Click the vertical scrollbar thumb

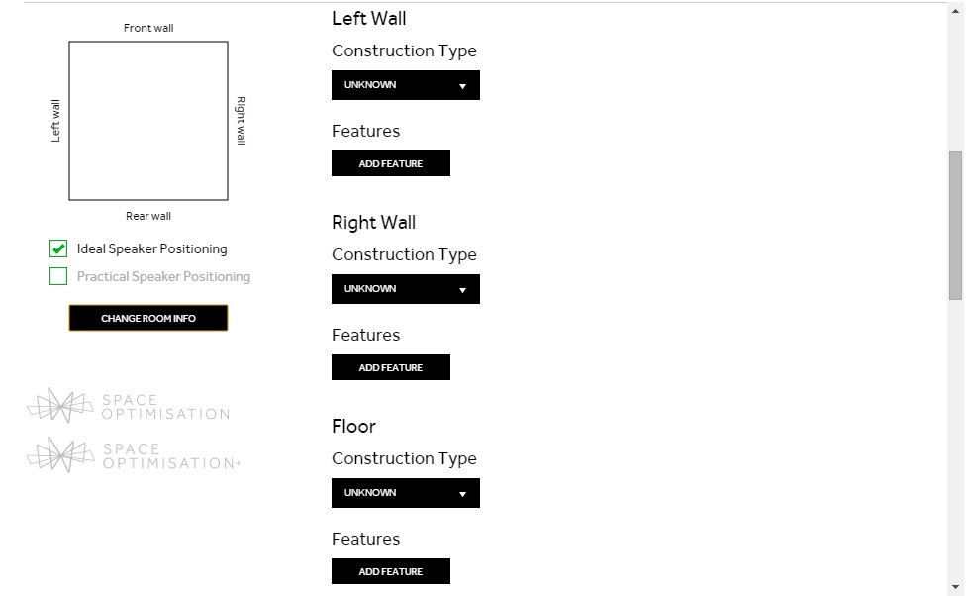(956, 226)
